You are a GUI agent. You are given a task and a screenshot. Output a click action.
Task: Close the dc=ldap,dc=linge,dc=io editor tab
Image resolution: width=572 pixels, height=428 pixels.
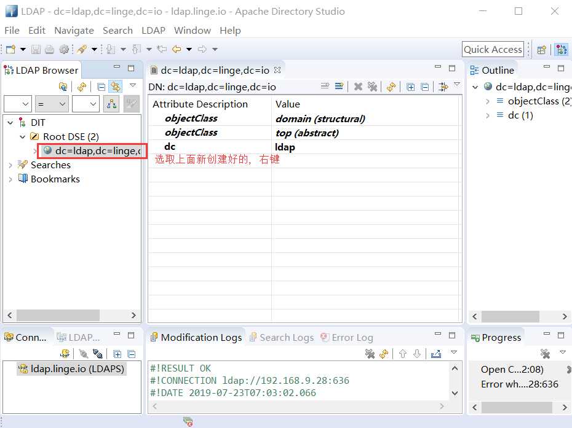(x=277, y=70)
